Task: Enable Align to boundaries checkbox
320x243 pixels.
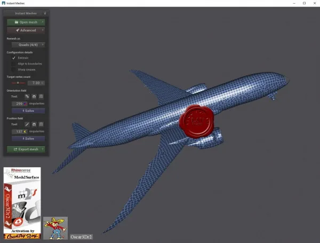Action: pyautogui.click(x=14, y=64)
